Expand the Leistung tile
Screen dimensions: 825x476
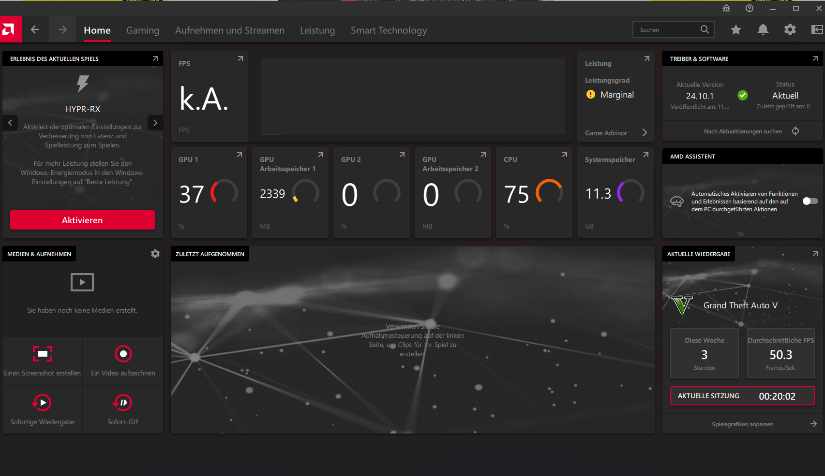tap(647, 58)
